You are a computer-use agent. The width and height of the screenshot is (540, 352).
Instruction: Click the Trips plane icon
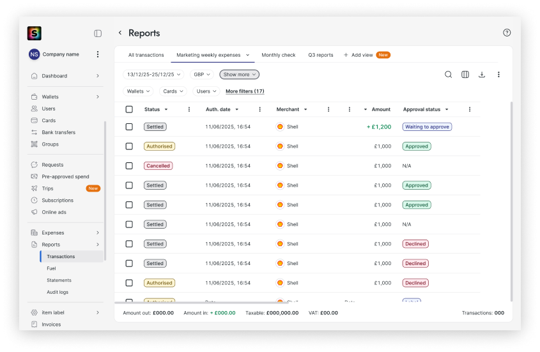coord(34,188)
